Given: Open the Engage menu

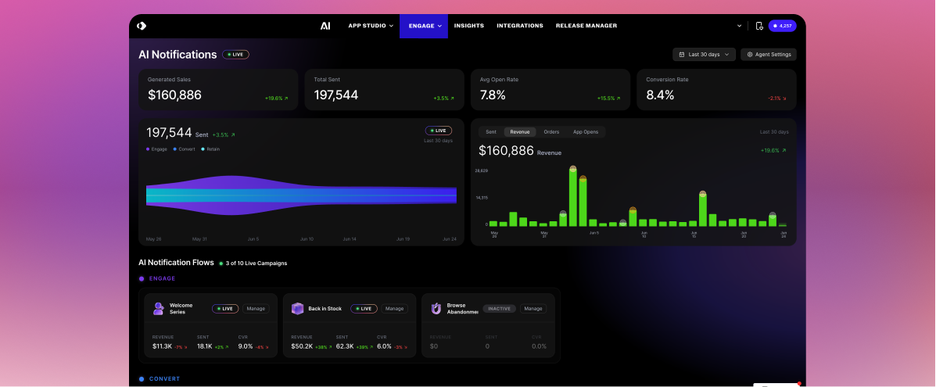Looking at the screenshot, I should 424,26.
